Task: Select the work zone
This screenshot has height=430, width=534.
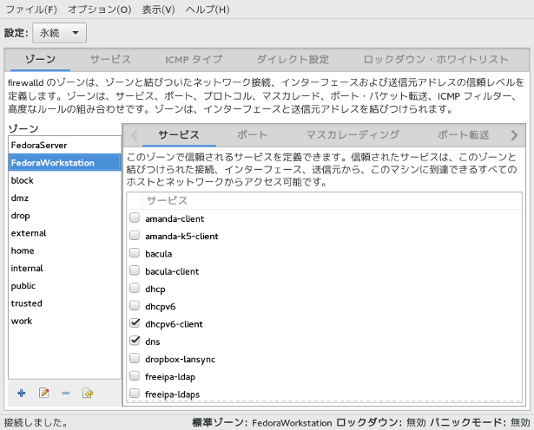Action: pos(65,321)
